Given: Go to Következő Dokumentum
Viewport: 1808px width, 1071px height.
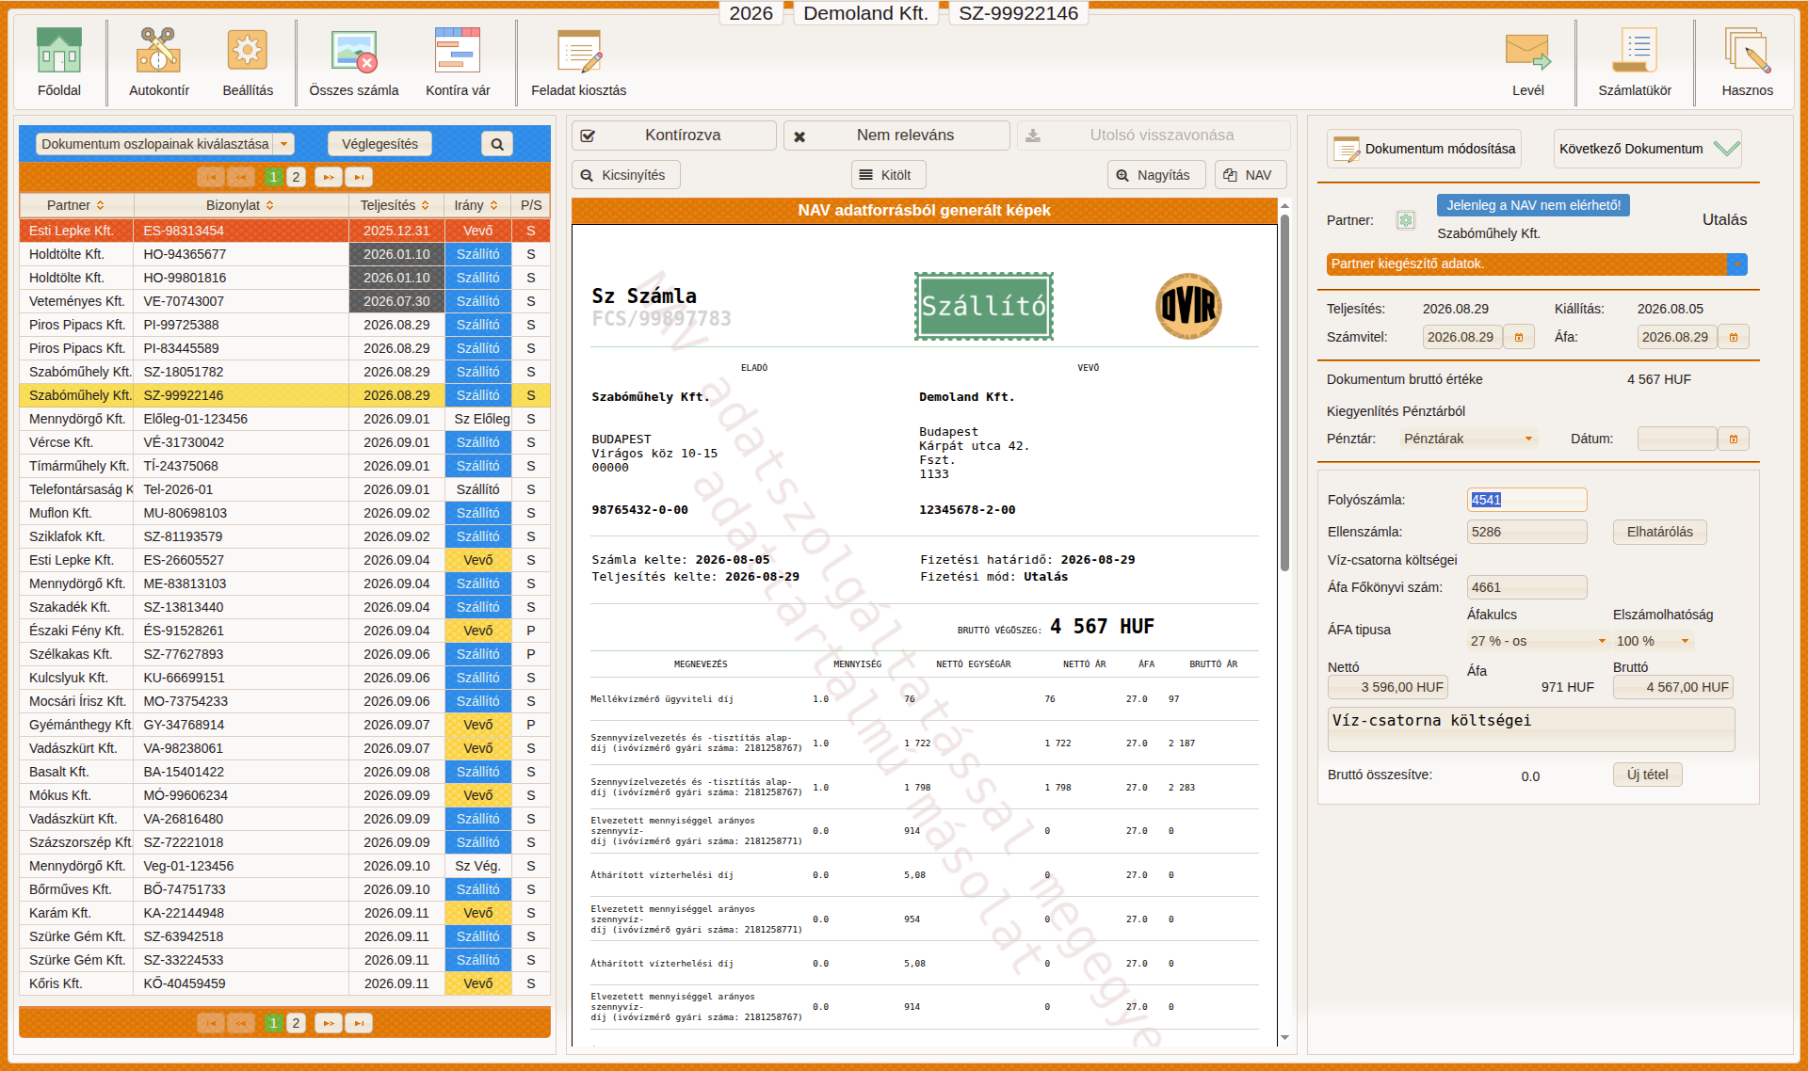Looking at the screenshot, I should coord(1648,149).
